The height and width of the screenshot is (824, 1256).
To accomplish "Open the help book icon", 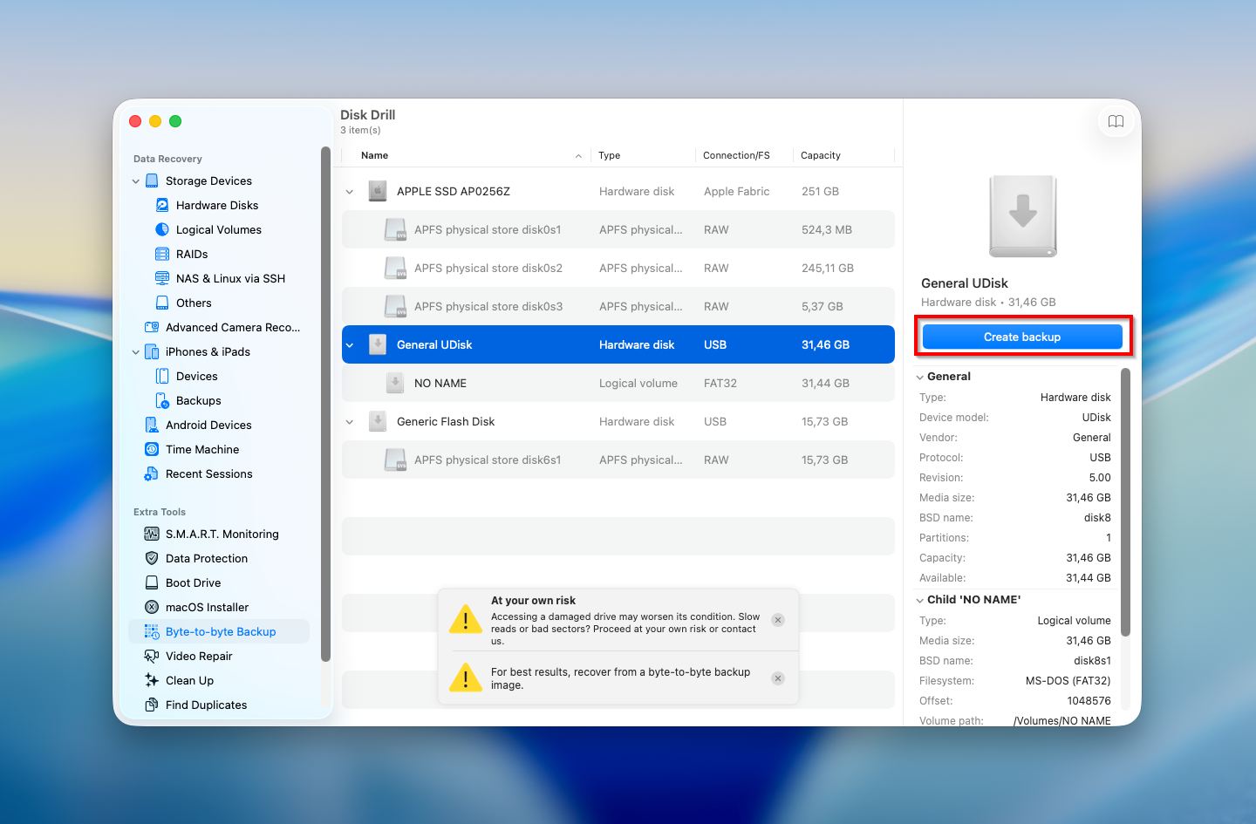I will pos(1116,121).
